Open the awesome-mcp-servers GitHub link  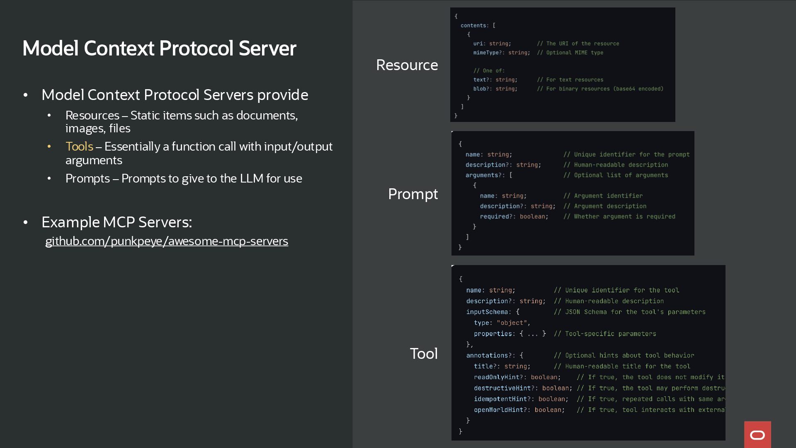click(166, 241)
